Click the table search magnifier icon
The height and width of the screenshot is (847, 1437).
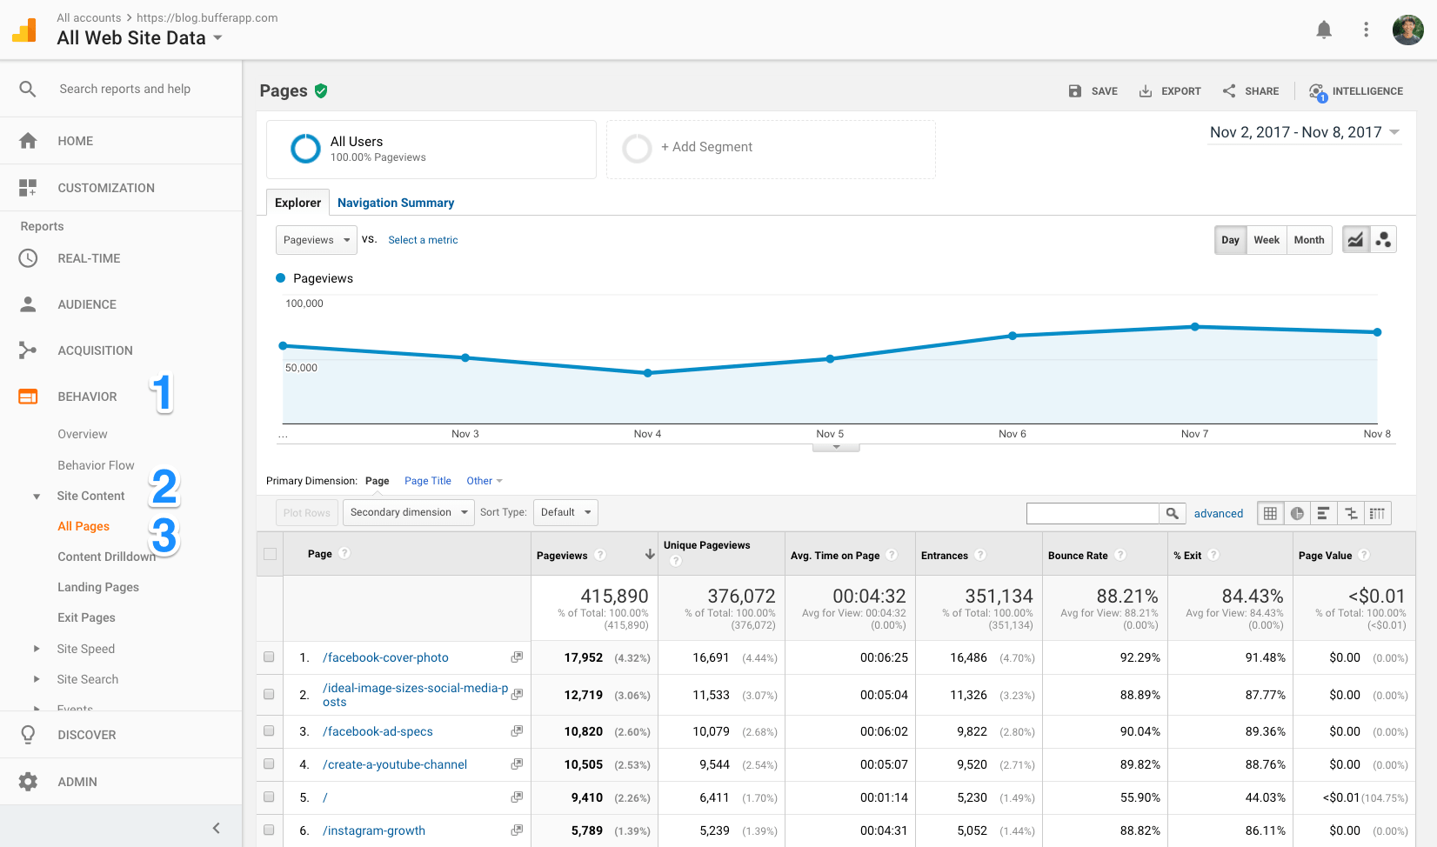(x=1173, y=513)
